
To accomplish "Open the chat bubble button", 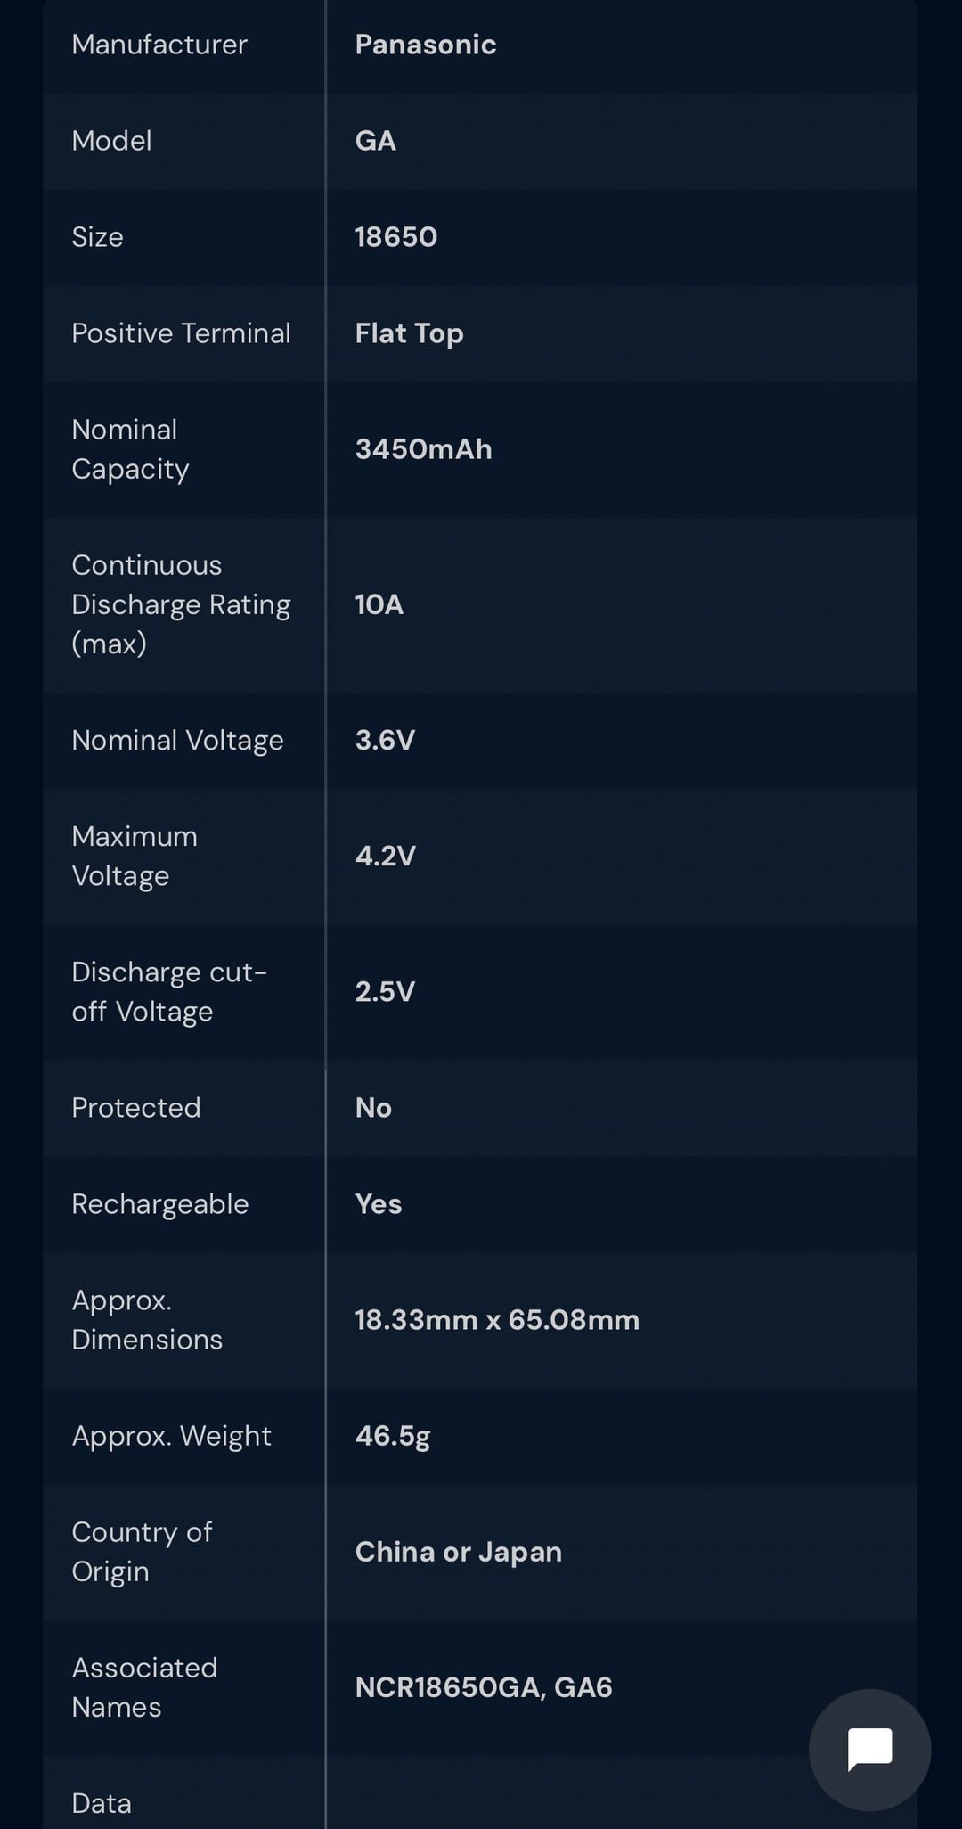I will pos(869,1749).
